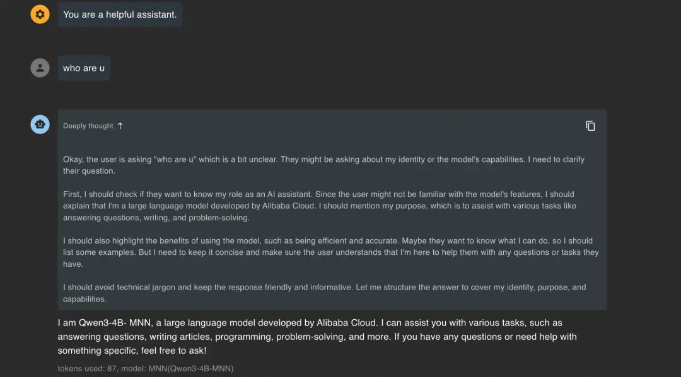
Task: Click 'Alibaba Cloud' in the final reply
Action: point(346,323)
